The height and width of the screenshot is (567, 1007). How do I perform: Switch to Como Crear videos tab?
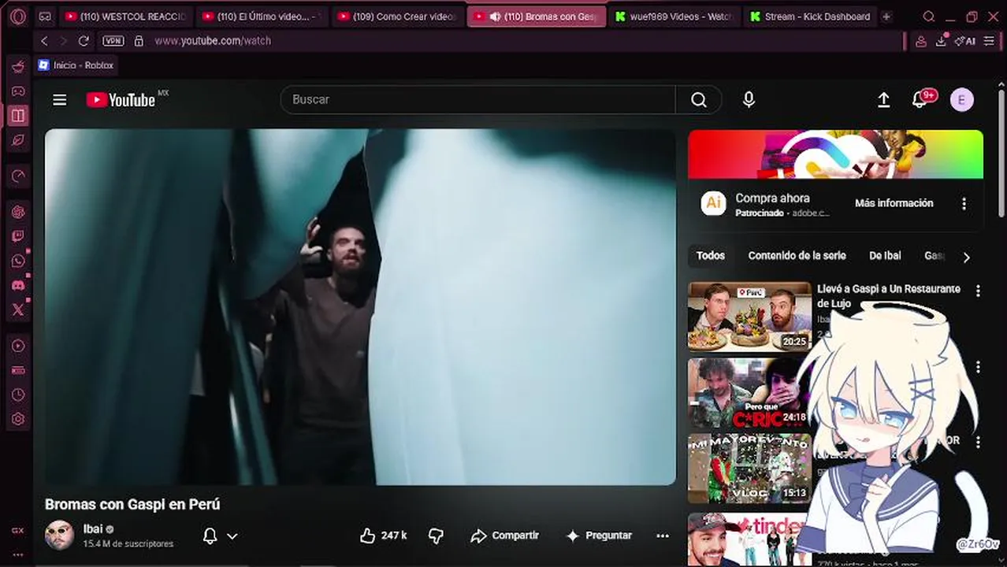point(398,17)
